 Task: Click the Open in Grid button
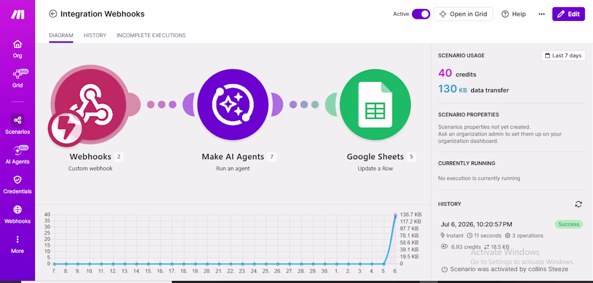tap(463, 14)
